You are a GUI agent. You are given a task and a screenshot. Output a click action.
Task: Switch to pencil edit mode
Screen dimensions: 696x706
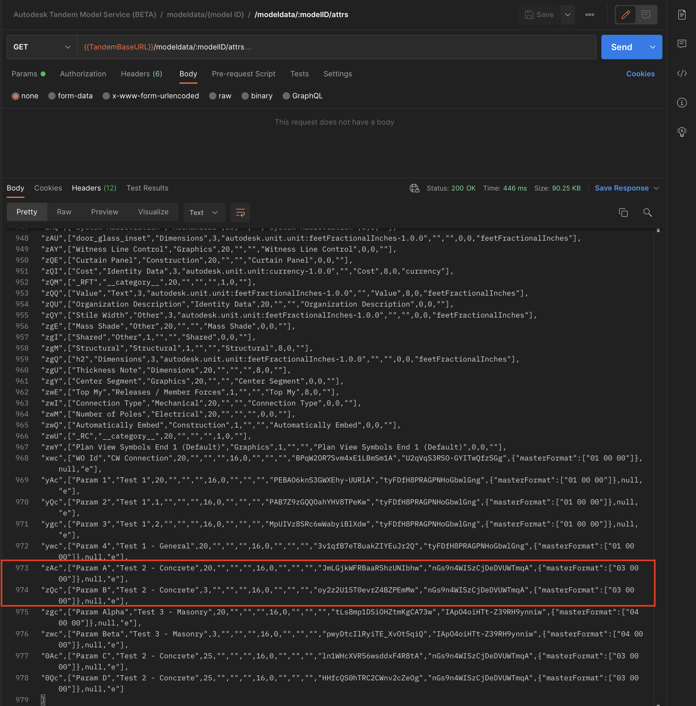point(625,15)
